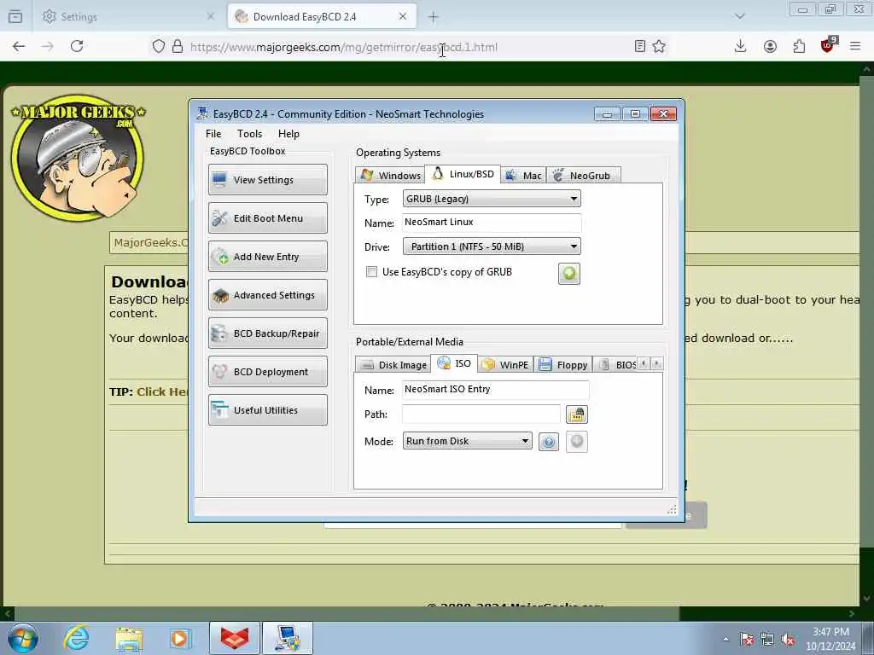Click the green add Linux entry icon

569,274
